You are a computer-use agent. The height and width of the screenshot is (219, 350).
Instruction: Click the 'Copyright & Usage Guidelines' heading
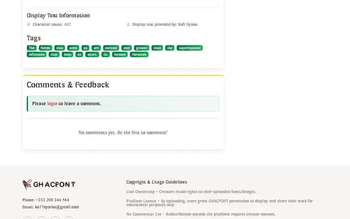pyautogui.click(x=156, y=182)
